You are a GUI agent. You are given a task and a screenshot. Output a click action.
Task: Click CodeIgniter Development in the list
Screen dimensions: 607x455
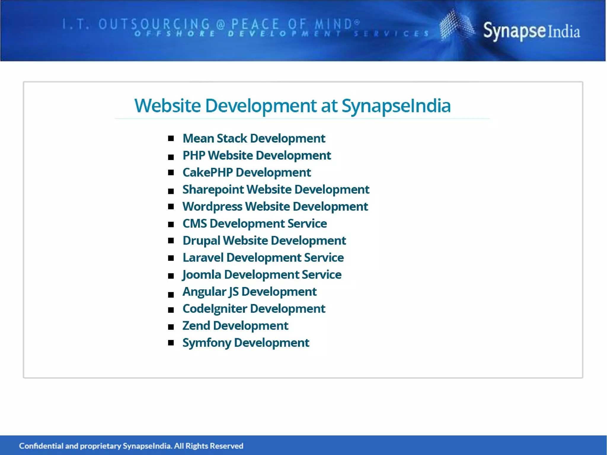[254, 309]
